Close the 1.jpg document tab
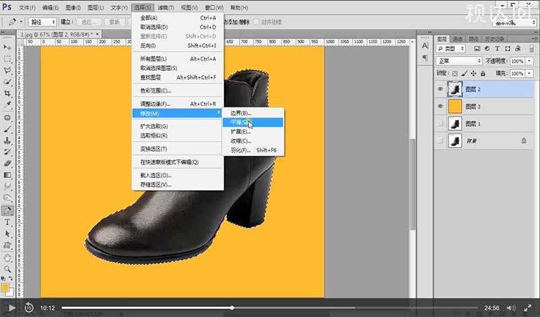The image size is (540, 317). [97, 34]
